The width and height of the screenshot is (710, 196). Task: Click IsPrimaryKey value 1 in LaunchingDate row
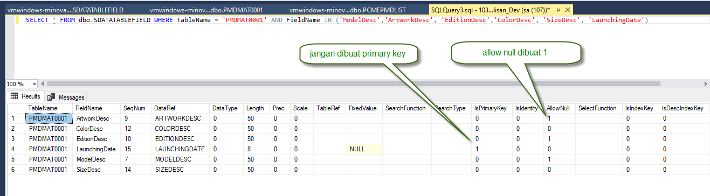[491, 149]
